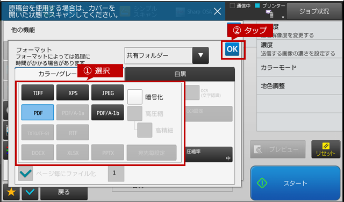Expand the printer status dropdown arrow
This screenshot has width=344, height=202.
(x=283, y=17)
